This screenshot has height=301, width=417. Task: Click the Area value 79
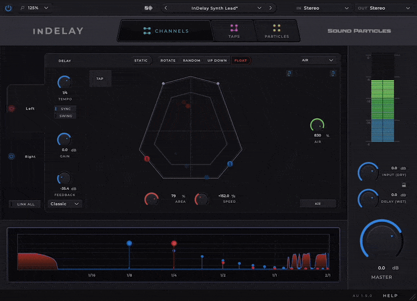pos(174,196)
